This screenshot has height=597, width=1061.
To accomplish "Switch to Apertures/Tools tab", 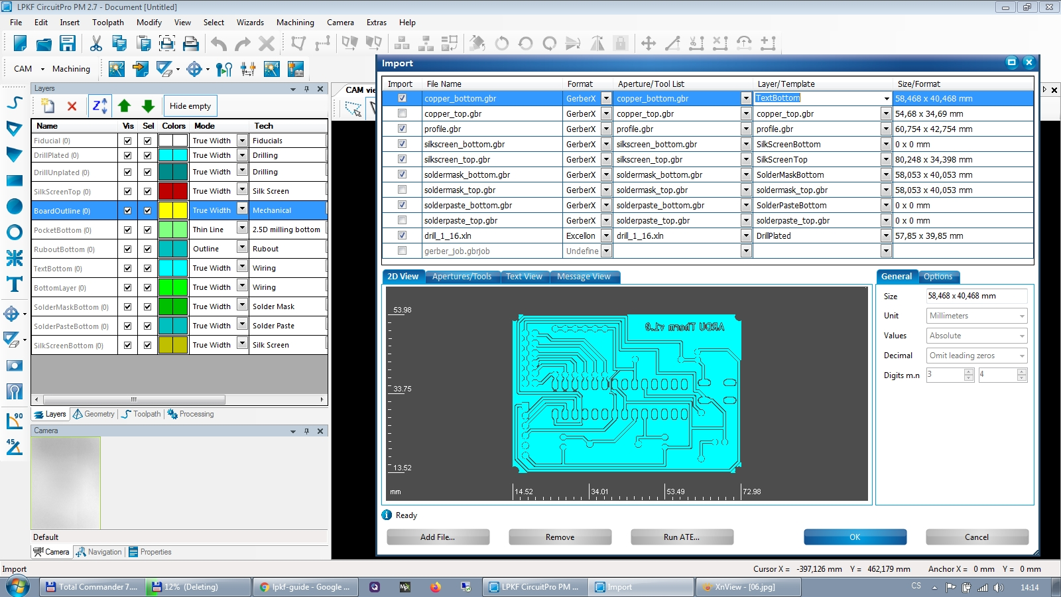I will point(462,277).
